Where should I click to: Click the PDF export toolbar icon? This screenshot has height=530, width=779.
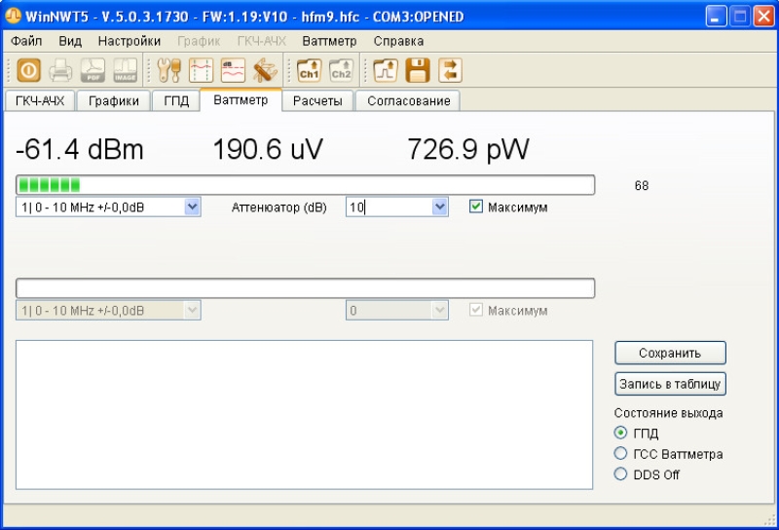[x=93, y=70]
